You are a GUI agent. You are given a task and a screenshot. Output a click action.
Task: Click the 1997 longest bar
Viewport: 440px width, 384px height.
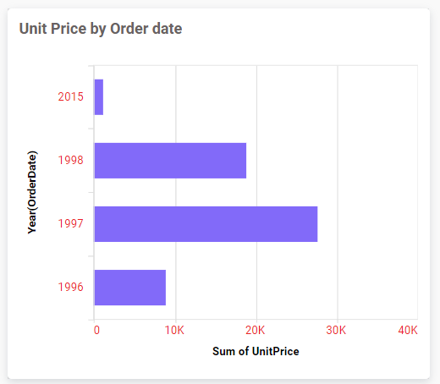[206, 224]
